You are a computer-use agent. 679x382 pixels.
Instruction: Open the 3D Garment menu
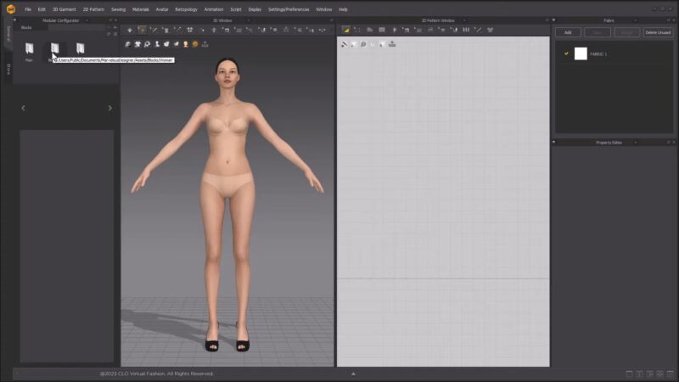65,9
